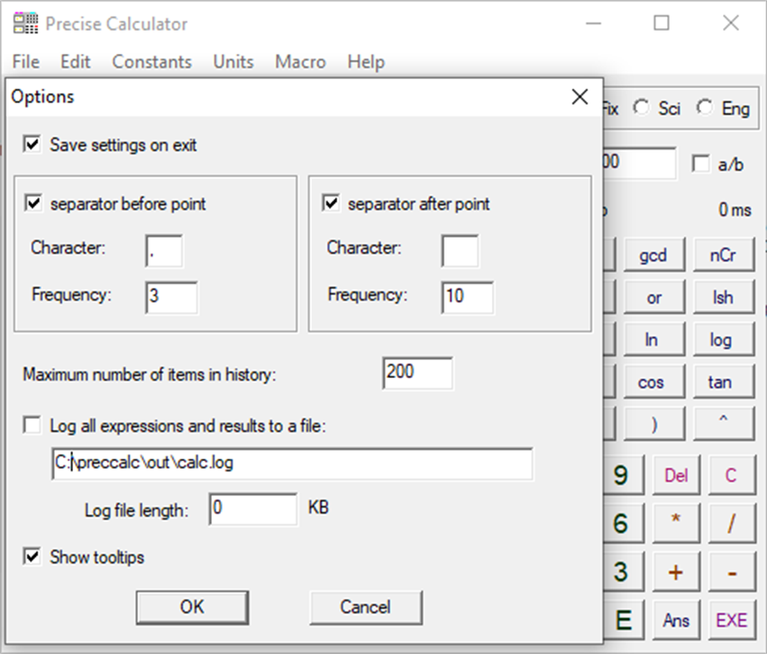Enable the a/b fraction display checkbox
The height and width of the screenshot is (654, 767).
[x=701, y=163]
